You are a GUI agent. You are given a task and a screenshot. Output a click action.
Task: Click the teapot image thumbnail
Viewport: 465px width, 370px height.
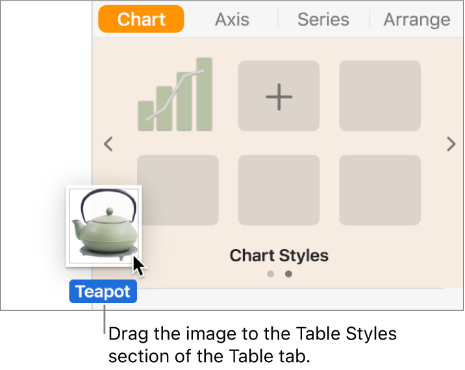[x=103, y=226]
